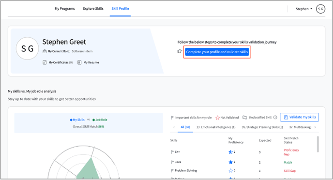Screen dimensions: 333x180
Task: Show next skill categories with the right chevron
Action: [315, 127]
